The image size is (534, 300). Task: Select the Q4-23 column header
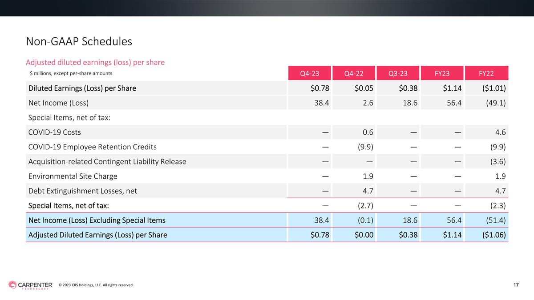tap(310, 73)
